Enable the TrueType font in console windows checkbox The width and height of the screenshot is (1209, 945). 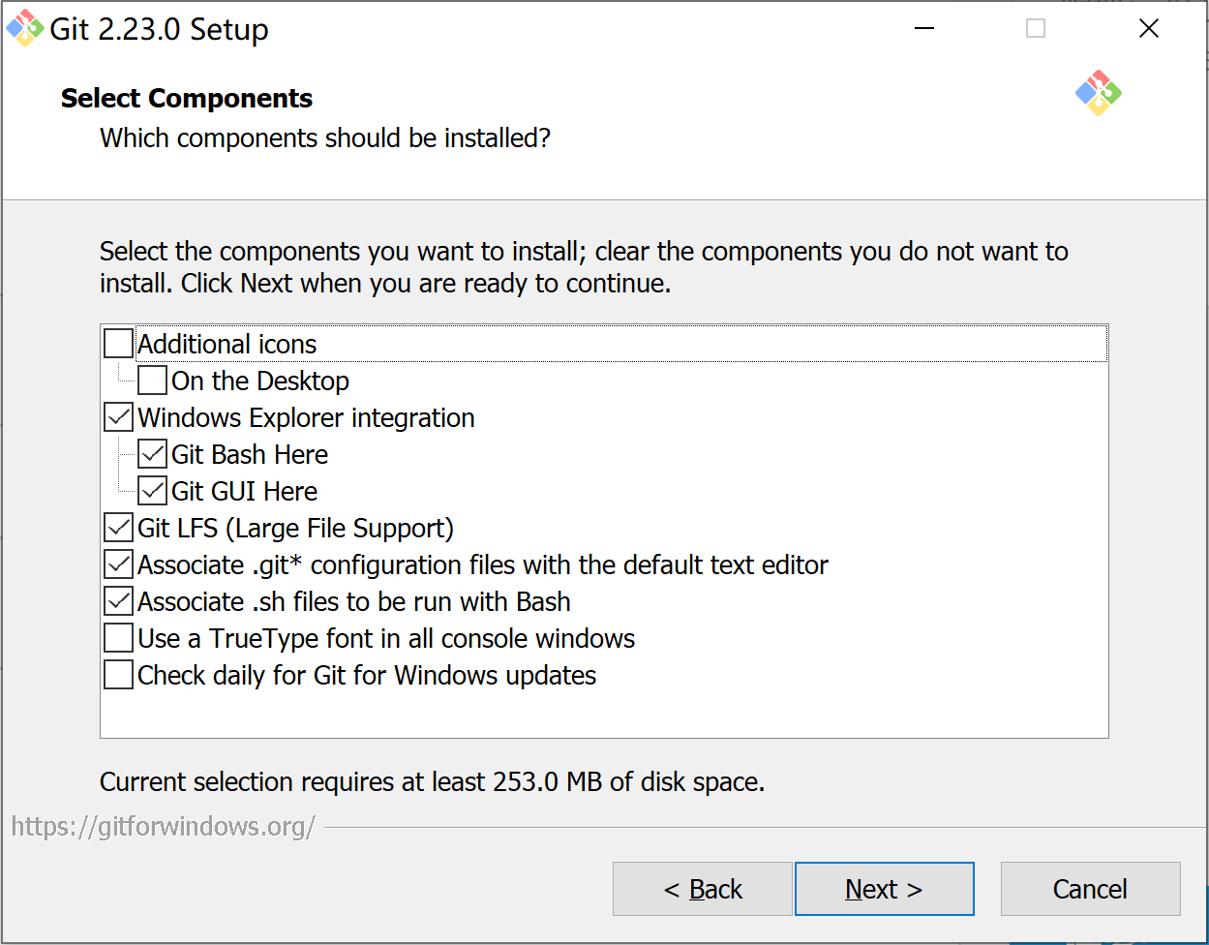click(x=119, y=638)
